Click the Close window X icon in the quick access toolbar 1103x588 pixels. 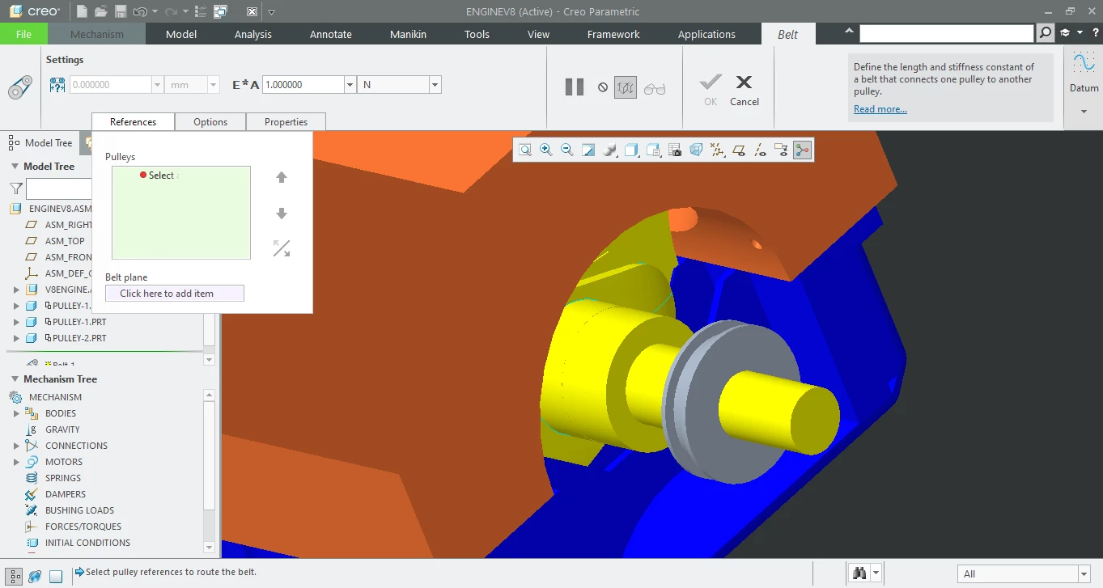click(252, 12)
